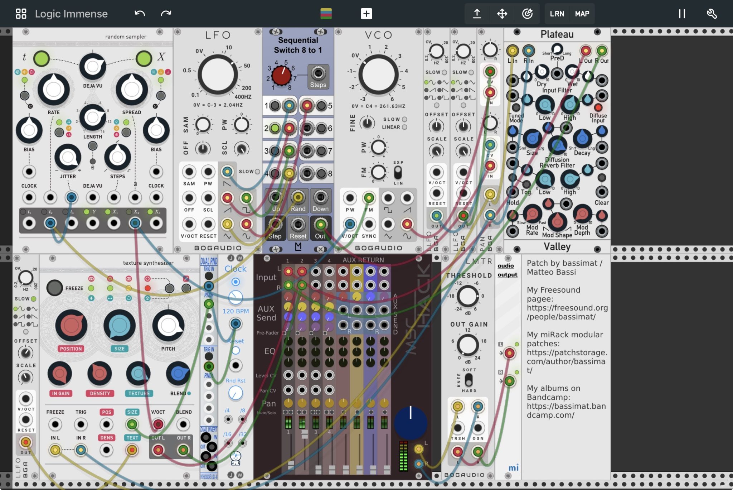Click the blue SIZE knob on texture synthesizer

120,325
